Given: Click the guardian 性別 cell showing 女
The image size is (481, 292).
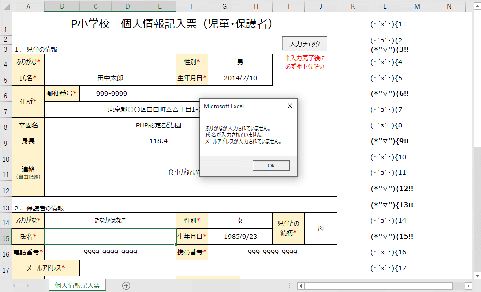Looking at the screenshot, I should (240, 221).
